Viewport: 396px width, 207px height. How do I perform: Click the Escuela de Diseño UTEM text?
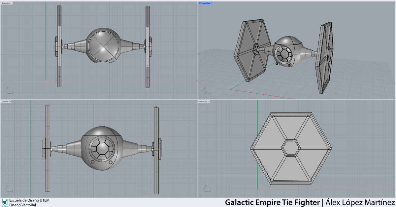pyautogui.click(x=29, y=200)
